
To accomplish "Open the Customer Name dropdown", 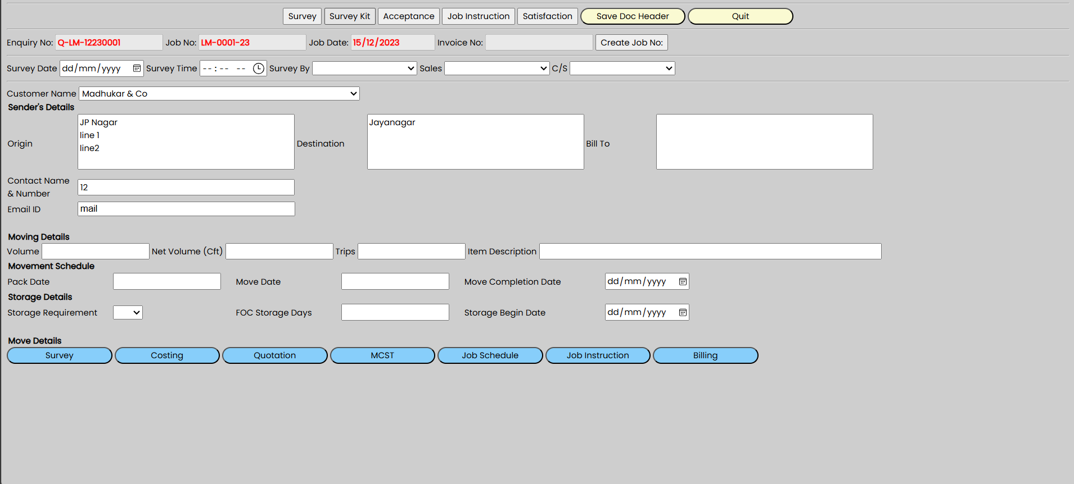I will [219, 94].
